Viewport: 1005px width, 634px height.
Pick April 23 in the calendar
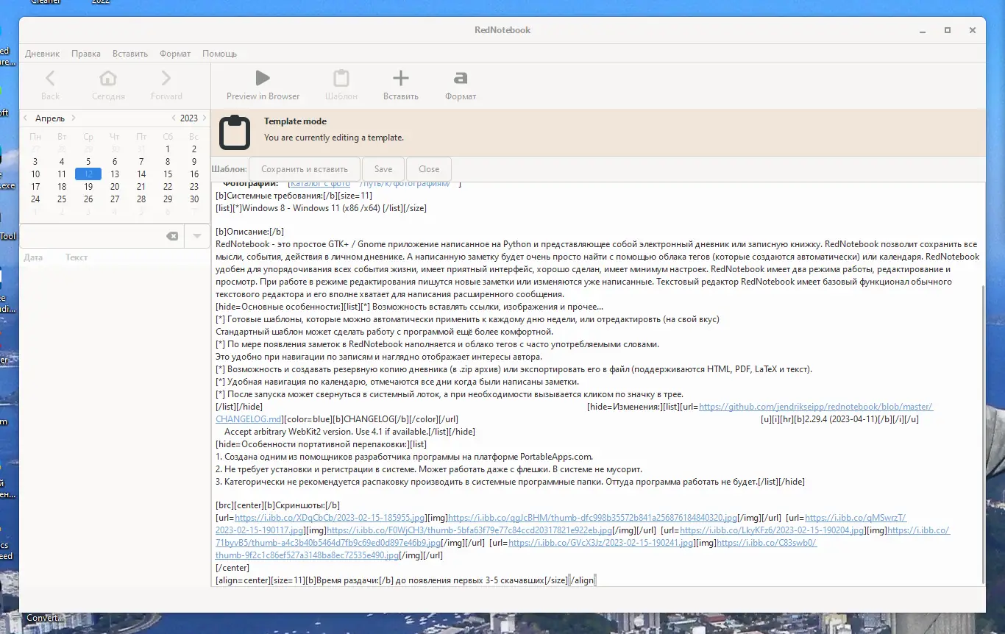[194, 187]
